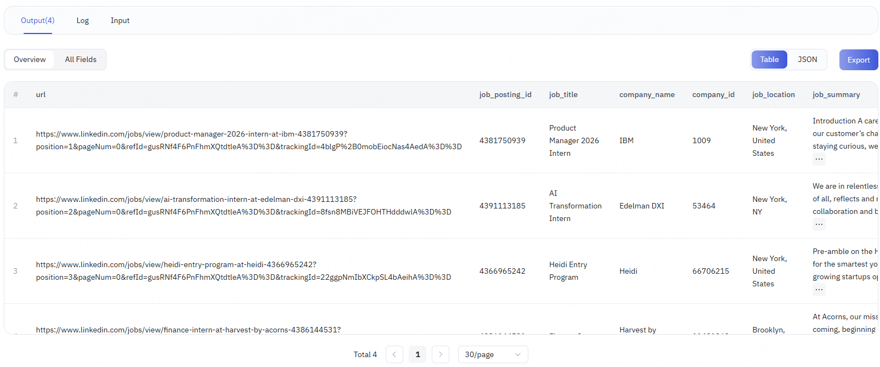This screenshot has width=880, height=367.
Task: Select page 1 in pagination
Action: (x=418, y=354)
